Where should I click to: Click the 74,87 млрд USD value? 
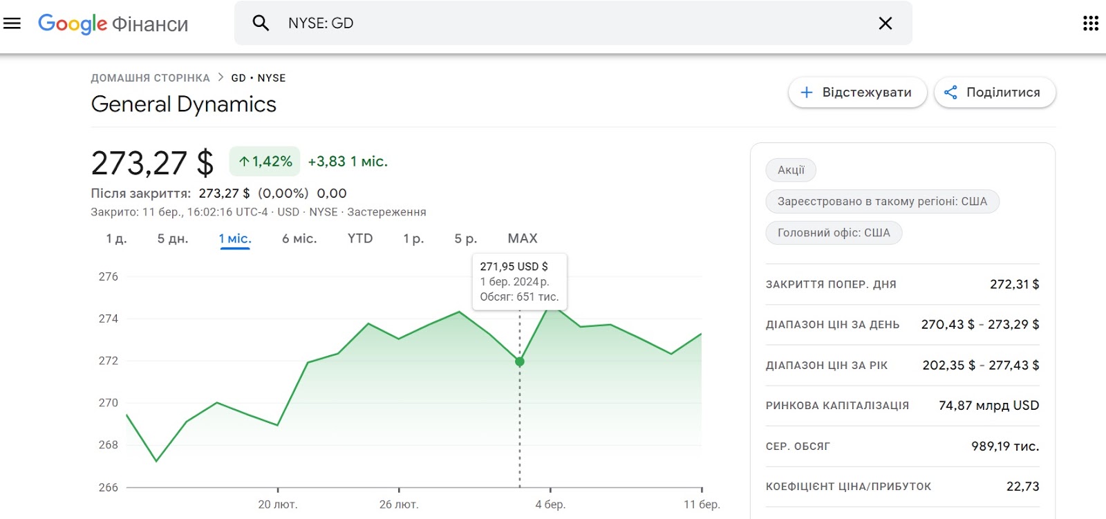click(988, 406)
